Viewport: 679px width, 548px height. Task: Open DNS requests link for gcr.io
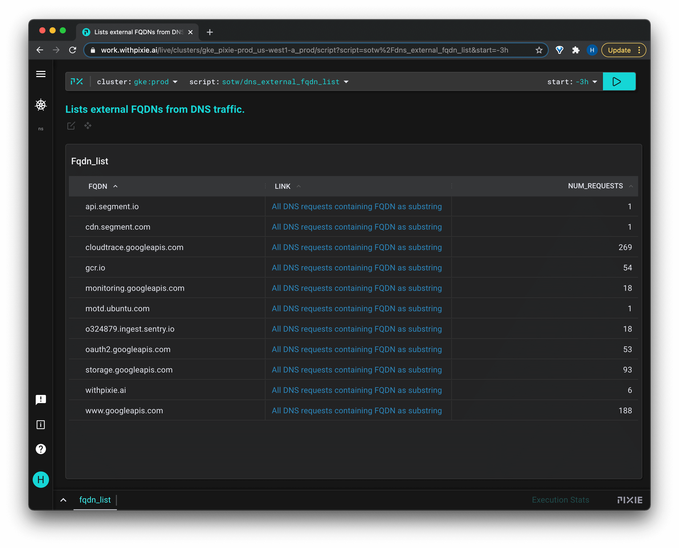tap(357, 268)
